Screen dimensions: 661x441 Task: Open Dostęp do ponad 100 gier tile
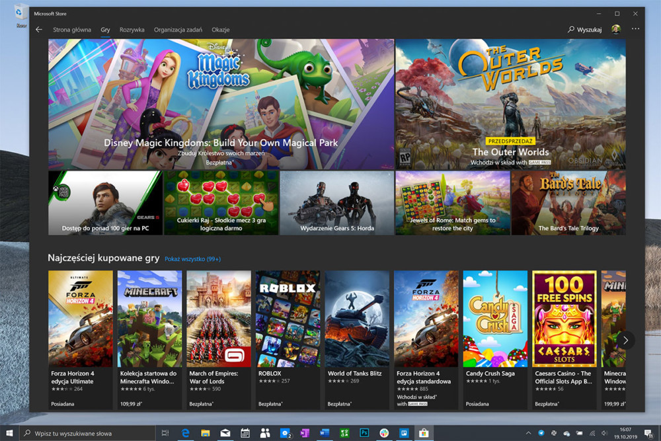point(105,203)
